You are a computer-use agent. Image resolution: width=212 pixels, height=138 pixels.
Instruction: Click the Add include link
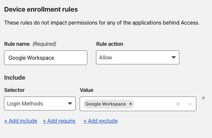(x=21, y=121)
